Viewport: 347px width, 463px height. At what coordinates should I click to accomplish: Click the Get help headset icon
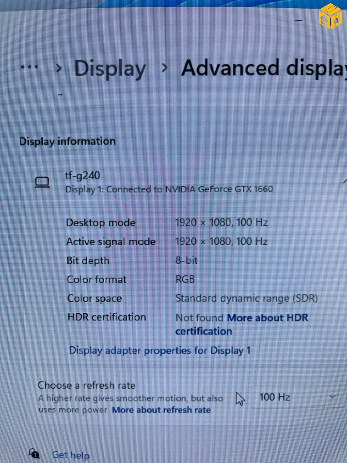[34, 454]
